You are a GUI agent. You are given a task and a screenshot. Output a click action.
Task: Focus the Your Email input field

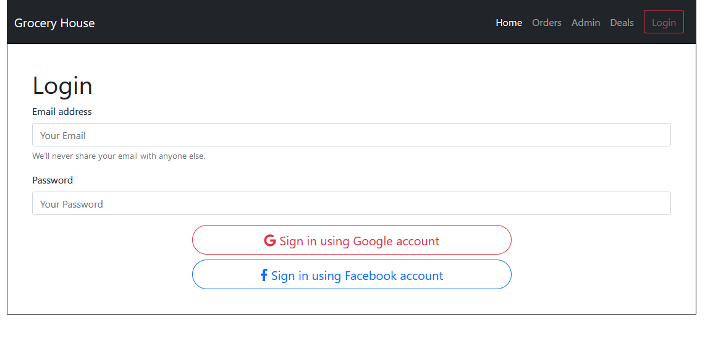(351, 135)
